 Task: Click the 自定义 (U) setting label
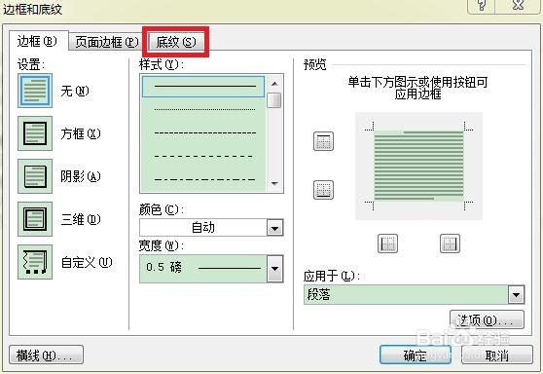(x=87, y=262)
